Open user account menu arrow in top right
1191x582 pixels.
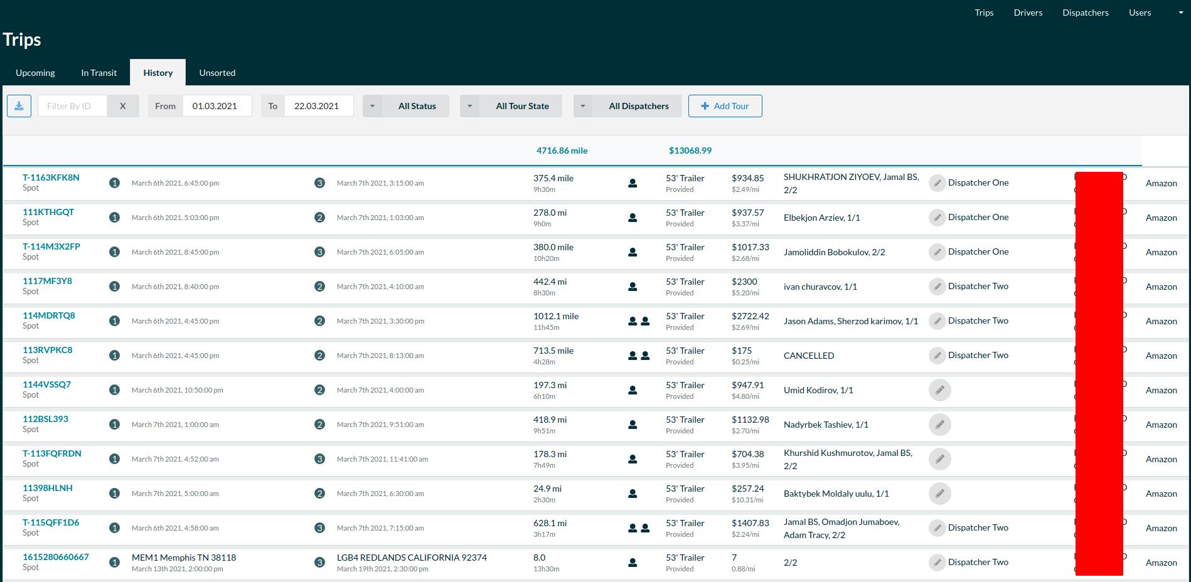pyautogui.click(x=1180, y=13)
